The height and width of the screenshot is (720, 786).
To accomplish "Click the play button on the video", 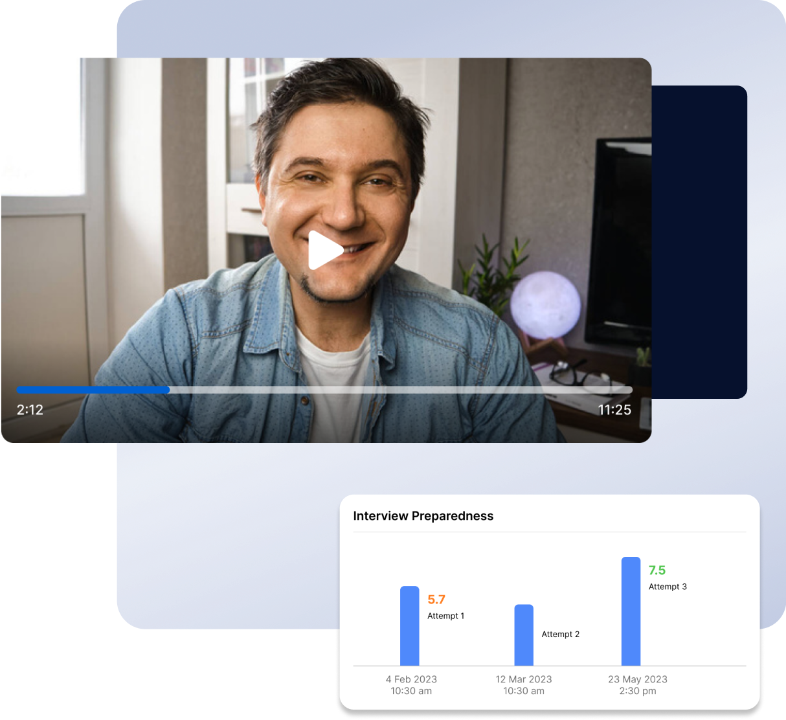I will 325,250.
